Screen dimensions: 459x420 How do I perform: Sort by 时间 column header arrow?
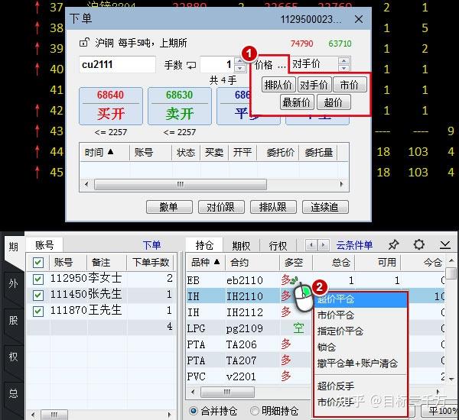tap(110, 152)
